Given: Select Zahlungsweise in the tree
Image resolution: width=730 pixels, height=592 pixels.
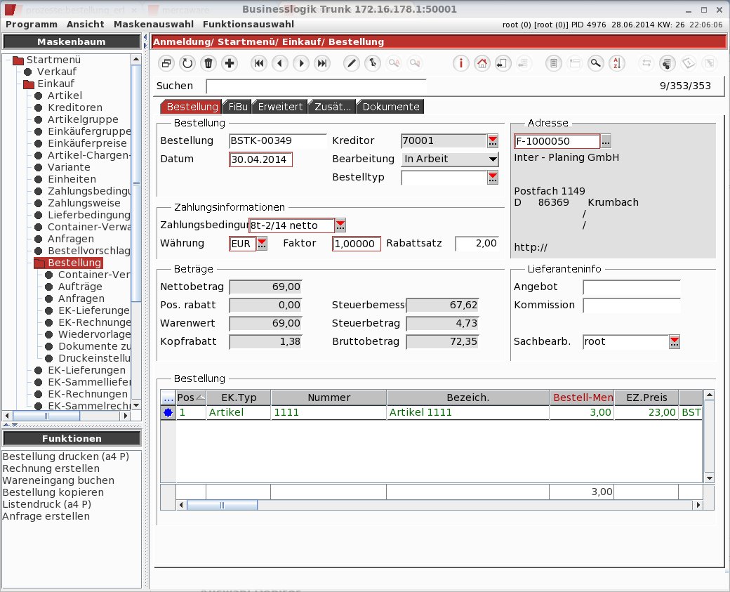Looking at the screenshot, I should (x=84, y=203).
